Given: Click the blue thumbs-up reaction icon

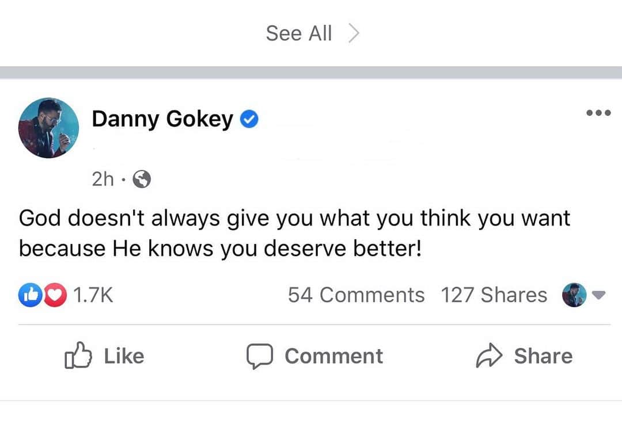Looking at the screenshot, I should [x=30, y=295].
